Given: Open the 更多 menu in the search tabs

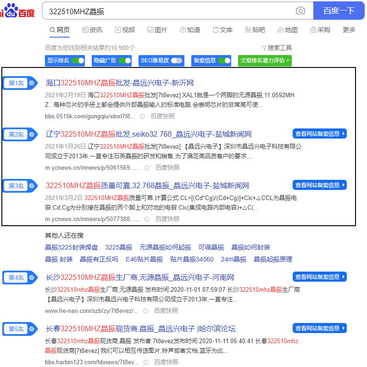Looking at the screenshot, I should (349, 30).
